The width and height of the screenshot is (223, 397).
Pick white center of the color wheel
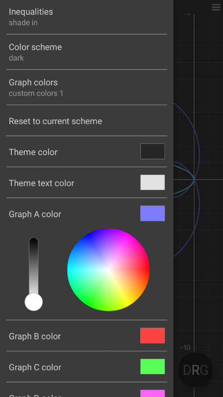(x=109, y=270)
